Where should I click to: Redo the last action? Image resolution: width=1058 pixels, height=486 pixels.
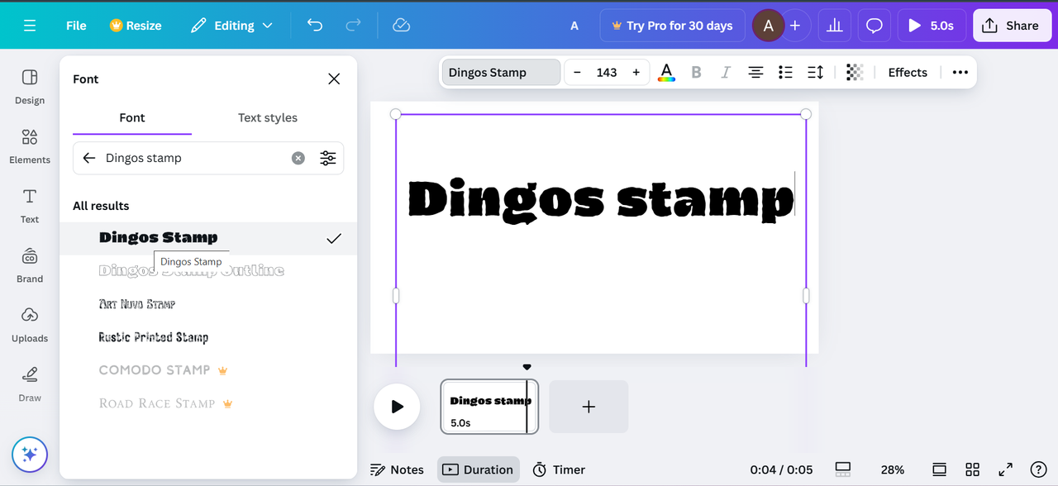(353, 26)
